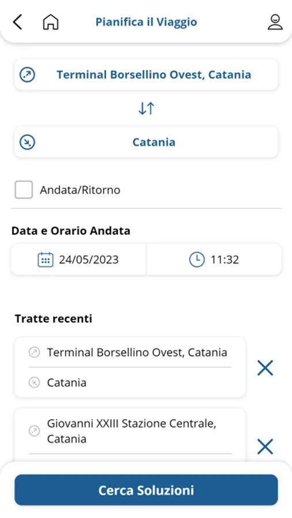Swap departure and destination arrows
This screenshot has height=518, width=292.
point(146,108)
